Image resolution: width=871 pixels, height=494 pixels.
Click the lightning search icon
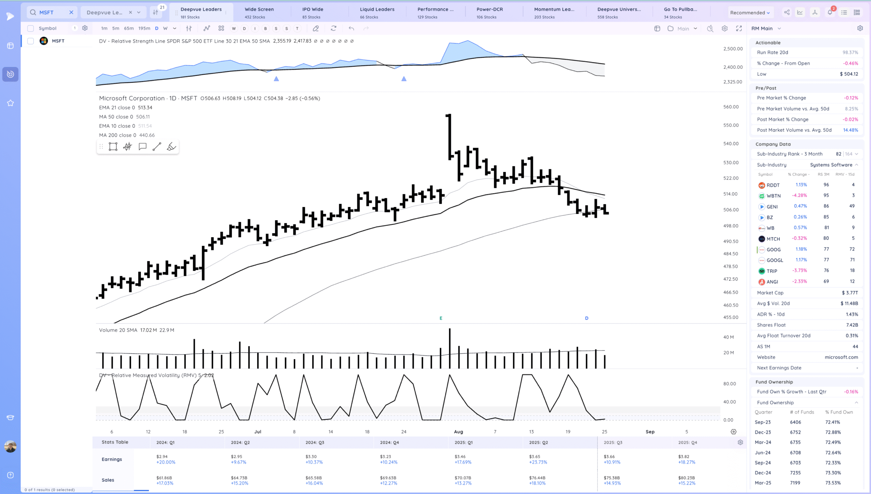(x=710, y=29)
